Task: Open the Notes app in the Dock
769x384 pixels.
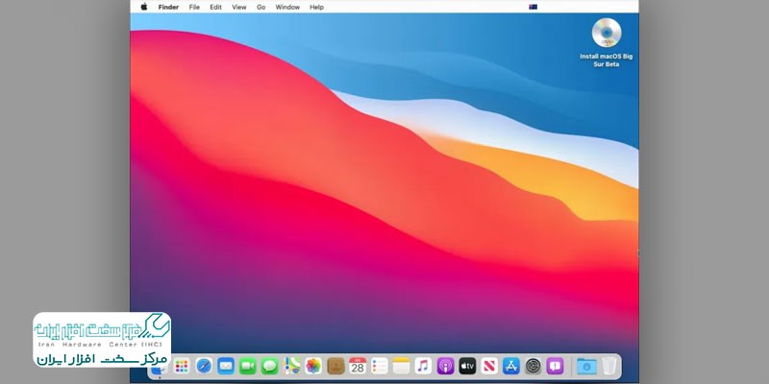Action: pyautogui.click(x=401, y=366)
